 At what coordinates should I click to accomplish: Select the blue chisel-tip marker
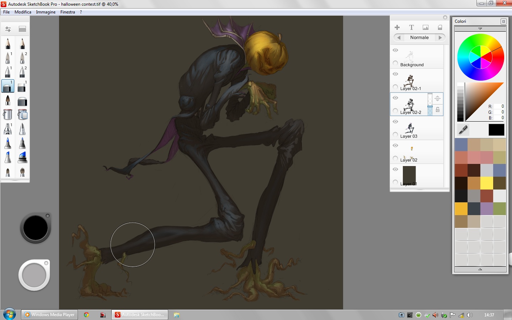(8, 158)
